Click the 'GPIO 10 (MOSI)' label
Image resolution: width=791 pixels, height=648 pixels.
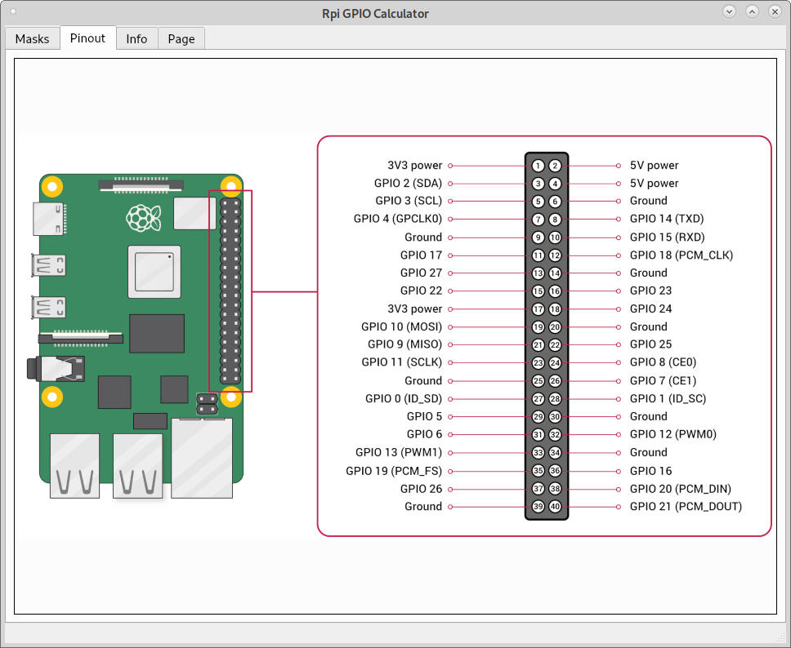pyautogui.click(x=401, y=327)
